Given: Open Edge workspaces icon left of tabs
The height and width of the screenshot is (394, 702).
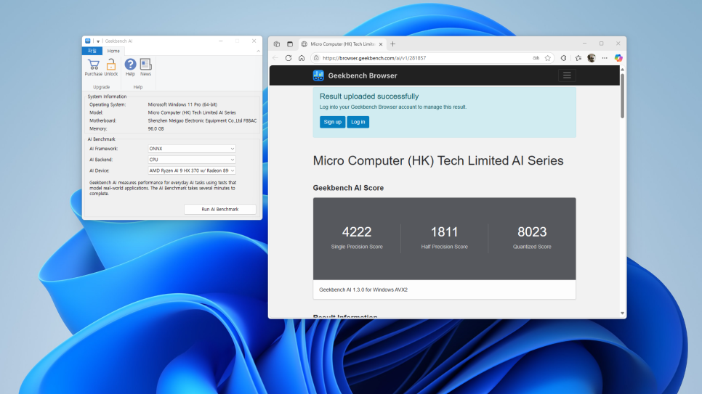Looking at the screenshot, I should [277, 44].
